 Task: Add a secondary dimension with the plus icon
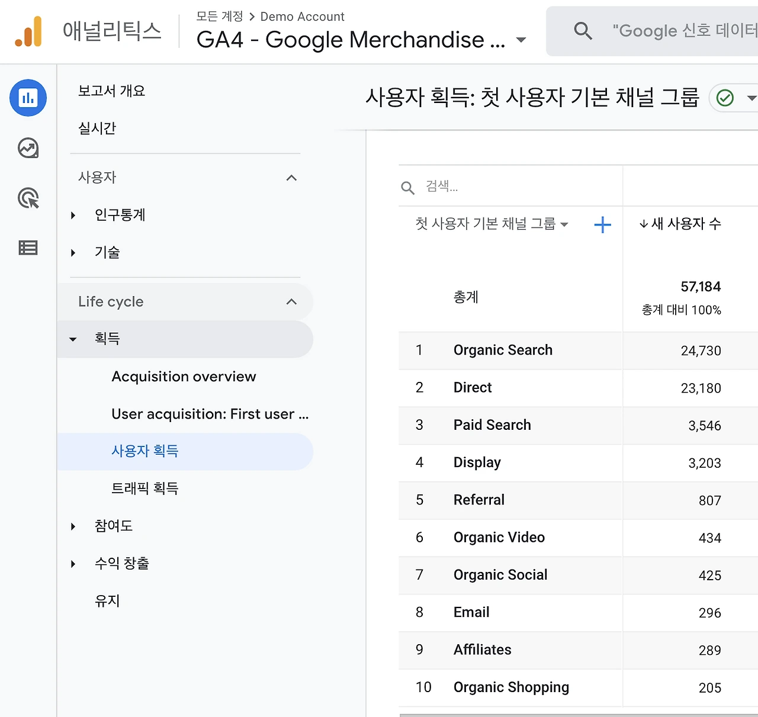point(602,224)
